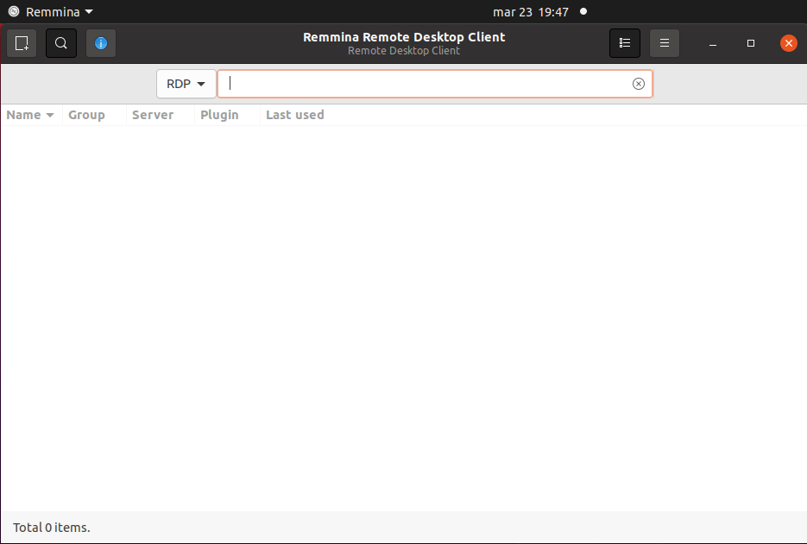This screenshot has width=807, height=544.
Task: Open the Remmina app menu in top bar
Action: click(x=52, y=12)
